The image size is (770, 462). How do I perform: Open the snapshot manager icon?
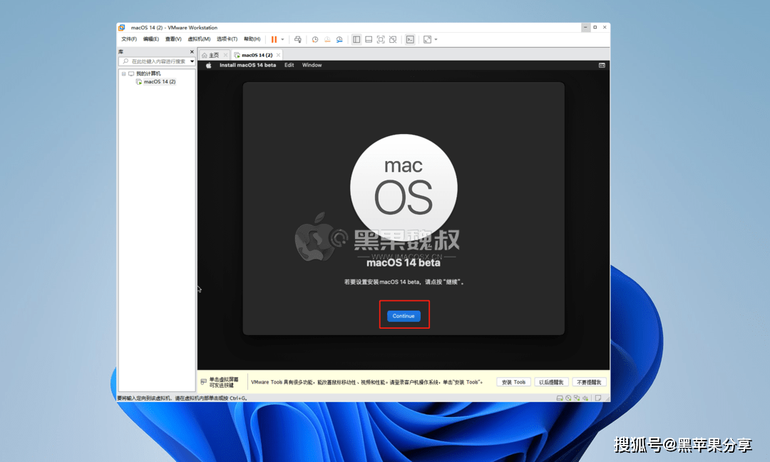click(339, 39)
